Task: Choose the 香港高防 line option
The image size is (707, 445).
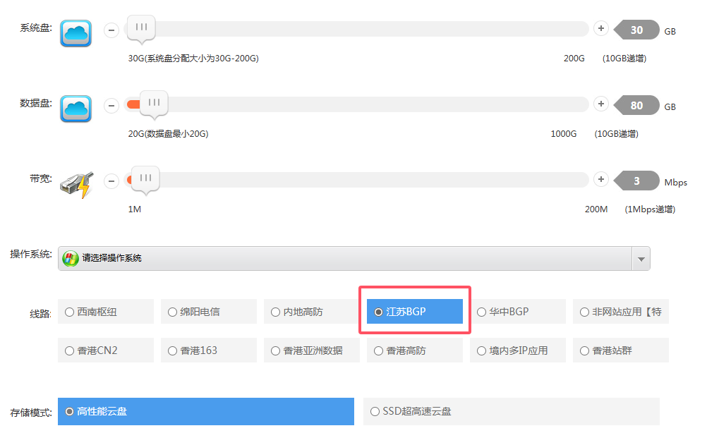Action: tap(414, 350)
